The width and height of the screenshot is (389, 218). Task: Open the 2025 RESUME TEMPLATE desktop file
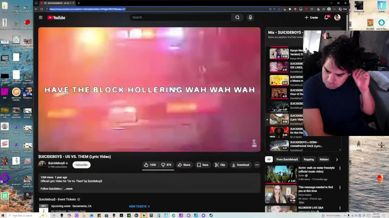click(x=16, y=77)
